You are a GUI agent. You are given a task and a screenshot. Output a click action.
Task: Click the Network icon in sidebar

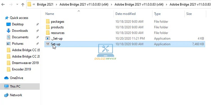(x=6, y=95)
